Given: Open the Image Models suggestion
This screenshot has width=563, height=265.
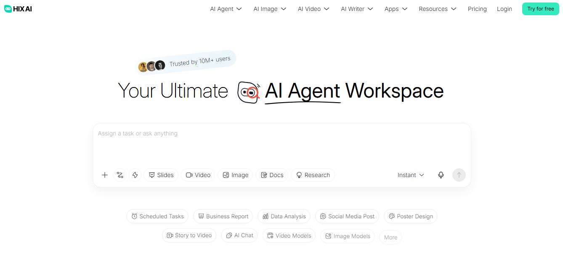Looking at the screenshot, I should click(x=348, y=236).
